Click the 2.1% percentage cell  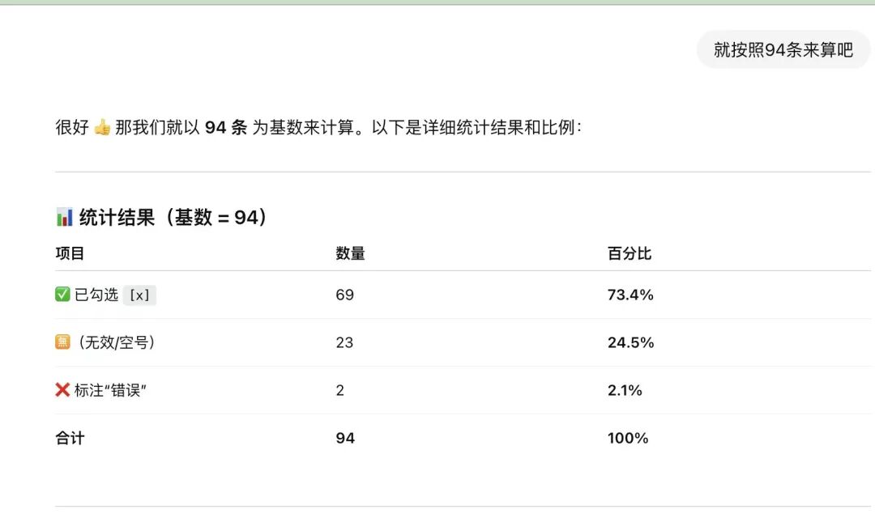coord(625,390)
